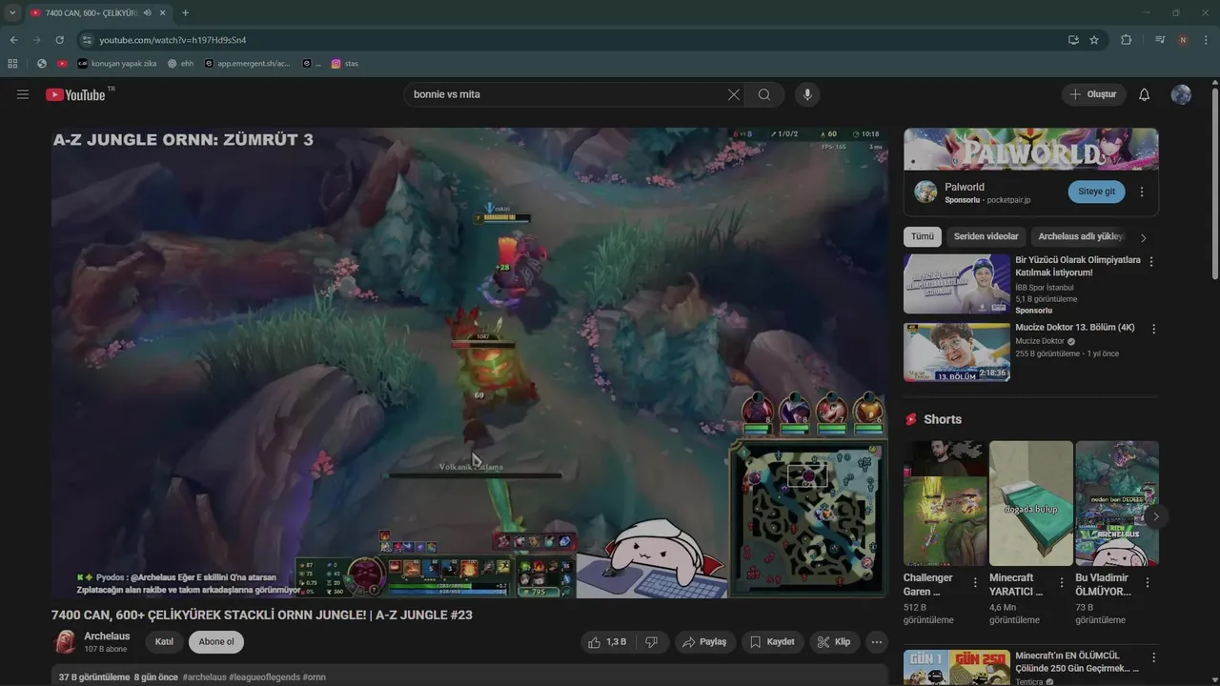Screen dimensions: 1220x686
Task: Click the magnifier search button
Action: 764,94
